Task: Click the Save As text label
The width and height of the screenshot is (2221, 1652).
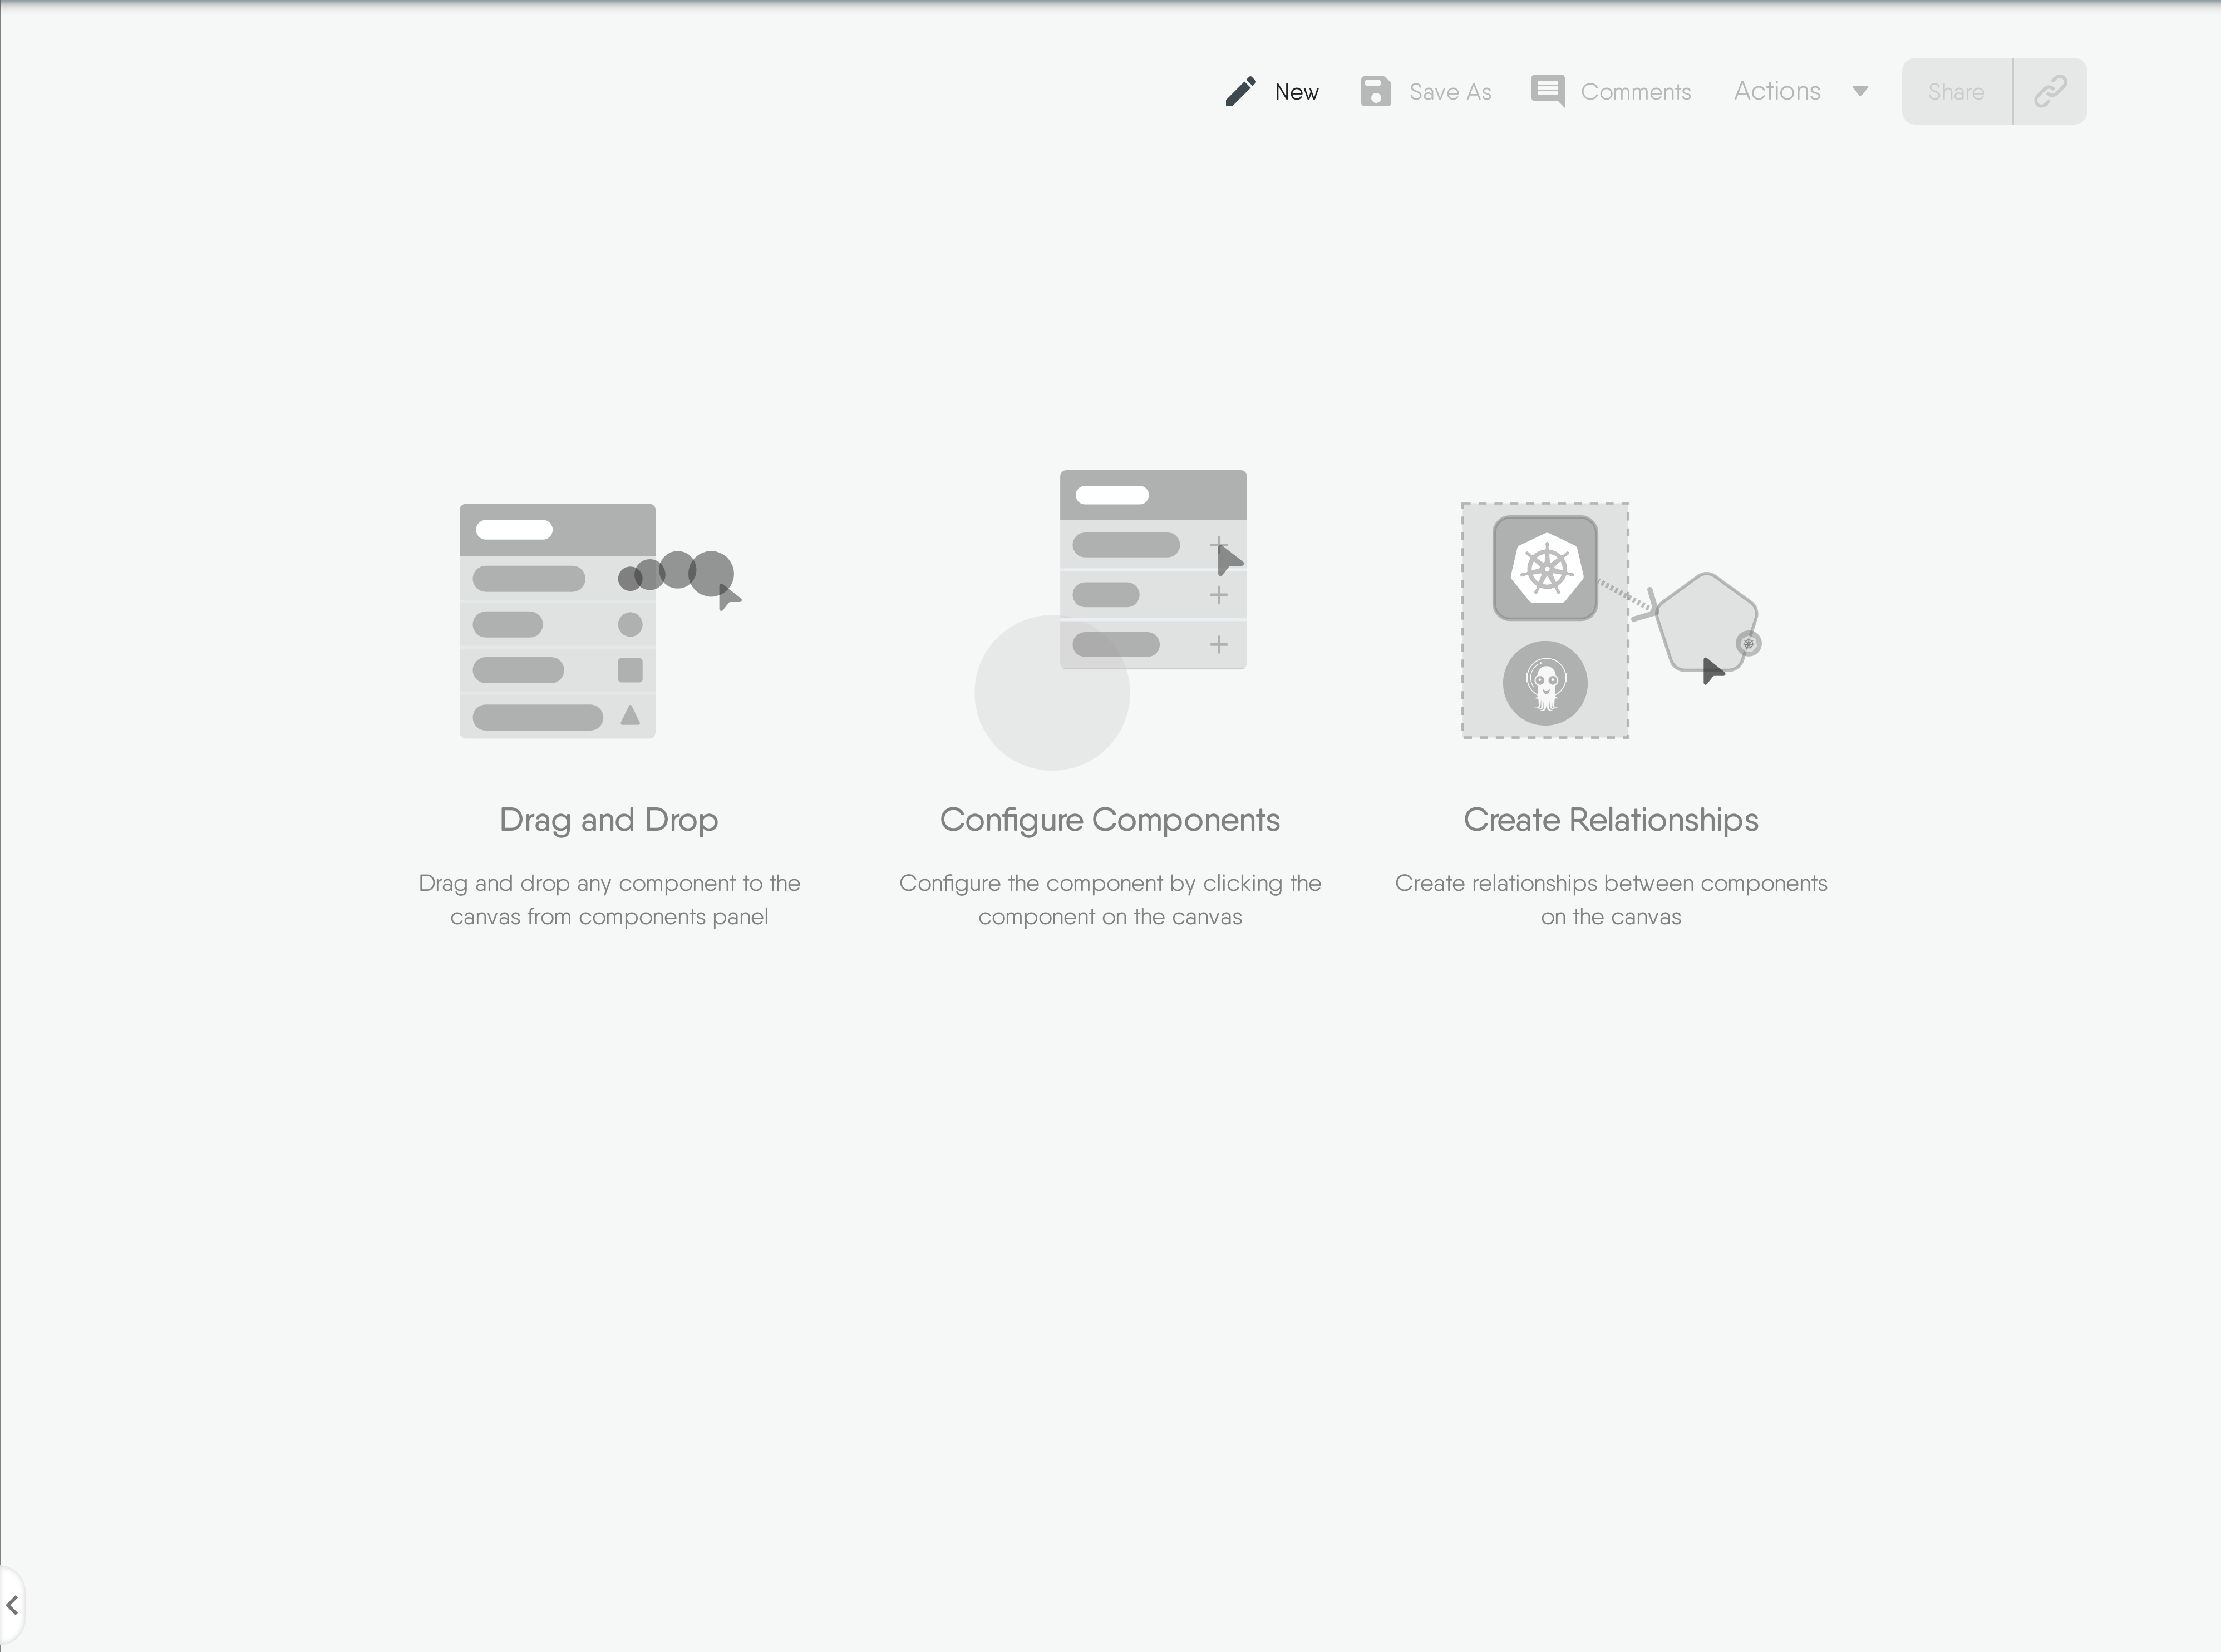Action: pos(1450,92)
